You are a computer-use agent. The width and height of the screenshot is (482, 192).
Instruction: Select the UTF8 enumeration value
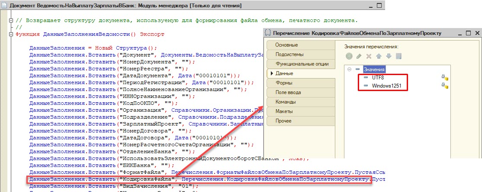[x=377, y=78]
